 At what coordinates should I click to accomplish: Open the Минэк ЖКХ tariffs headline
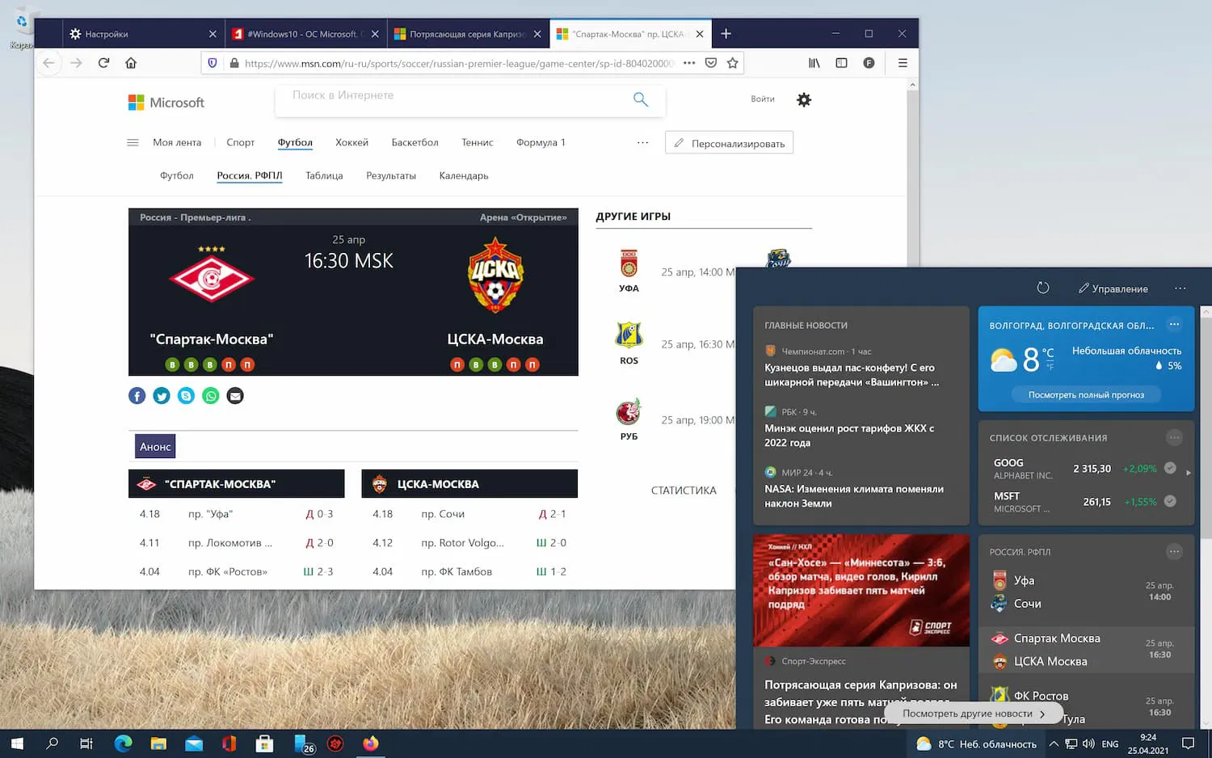coord(849,436)
